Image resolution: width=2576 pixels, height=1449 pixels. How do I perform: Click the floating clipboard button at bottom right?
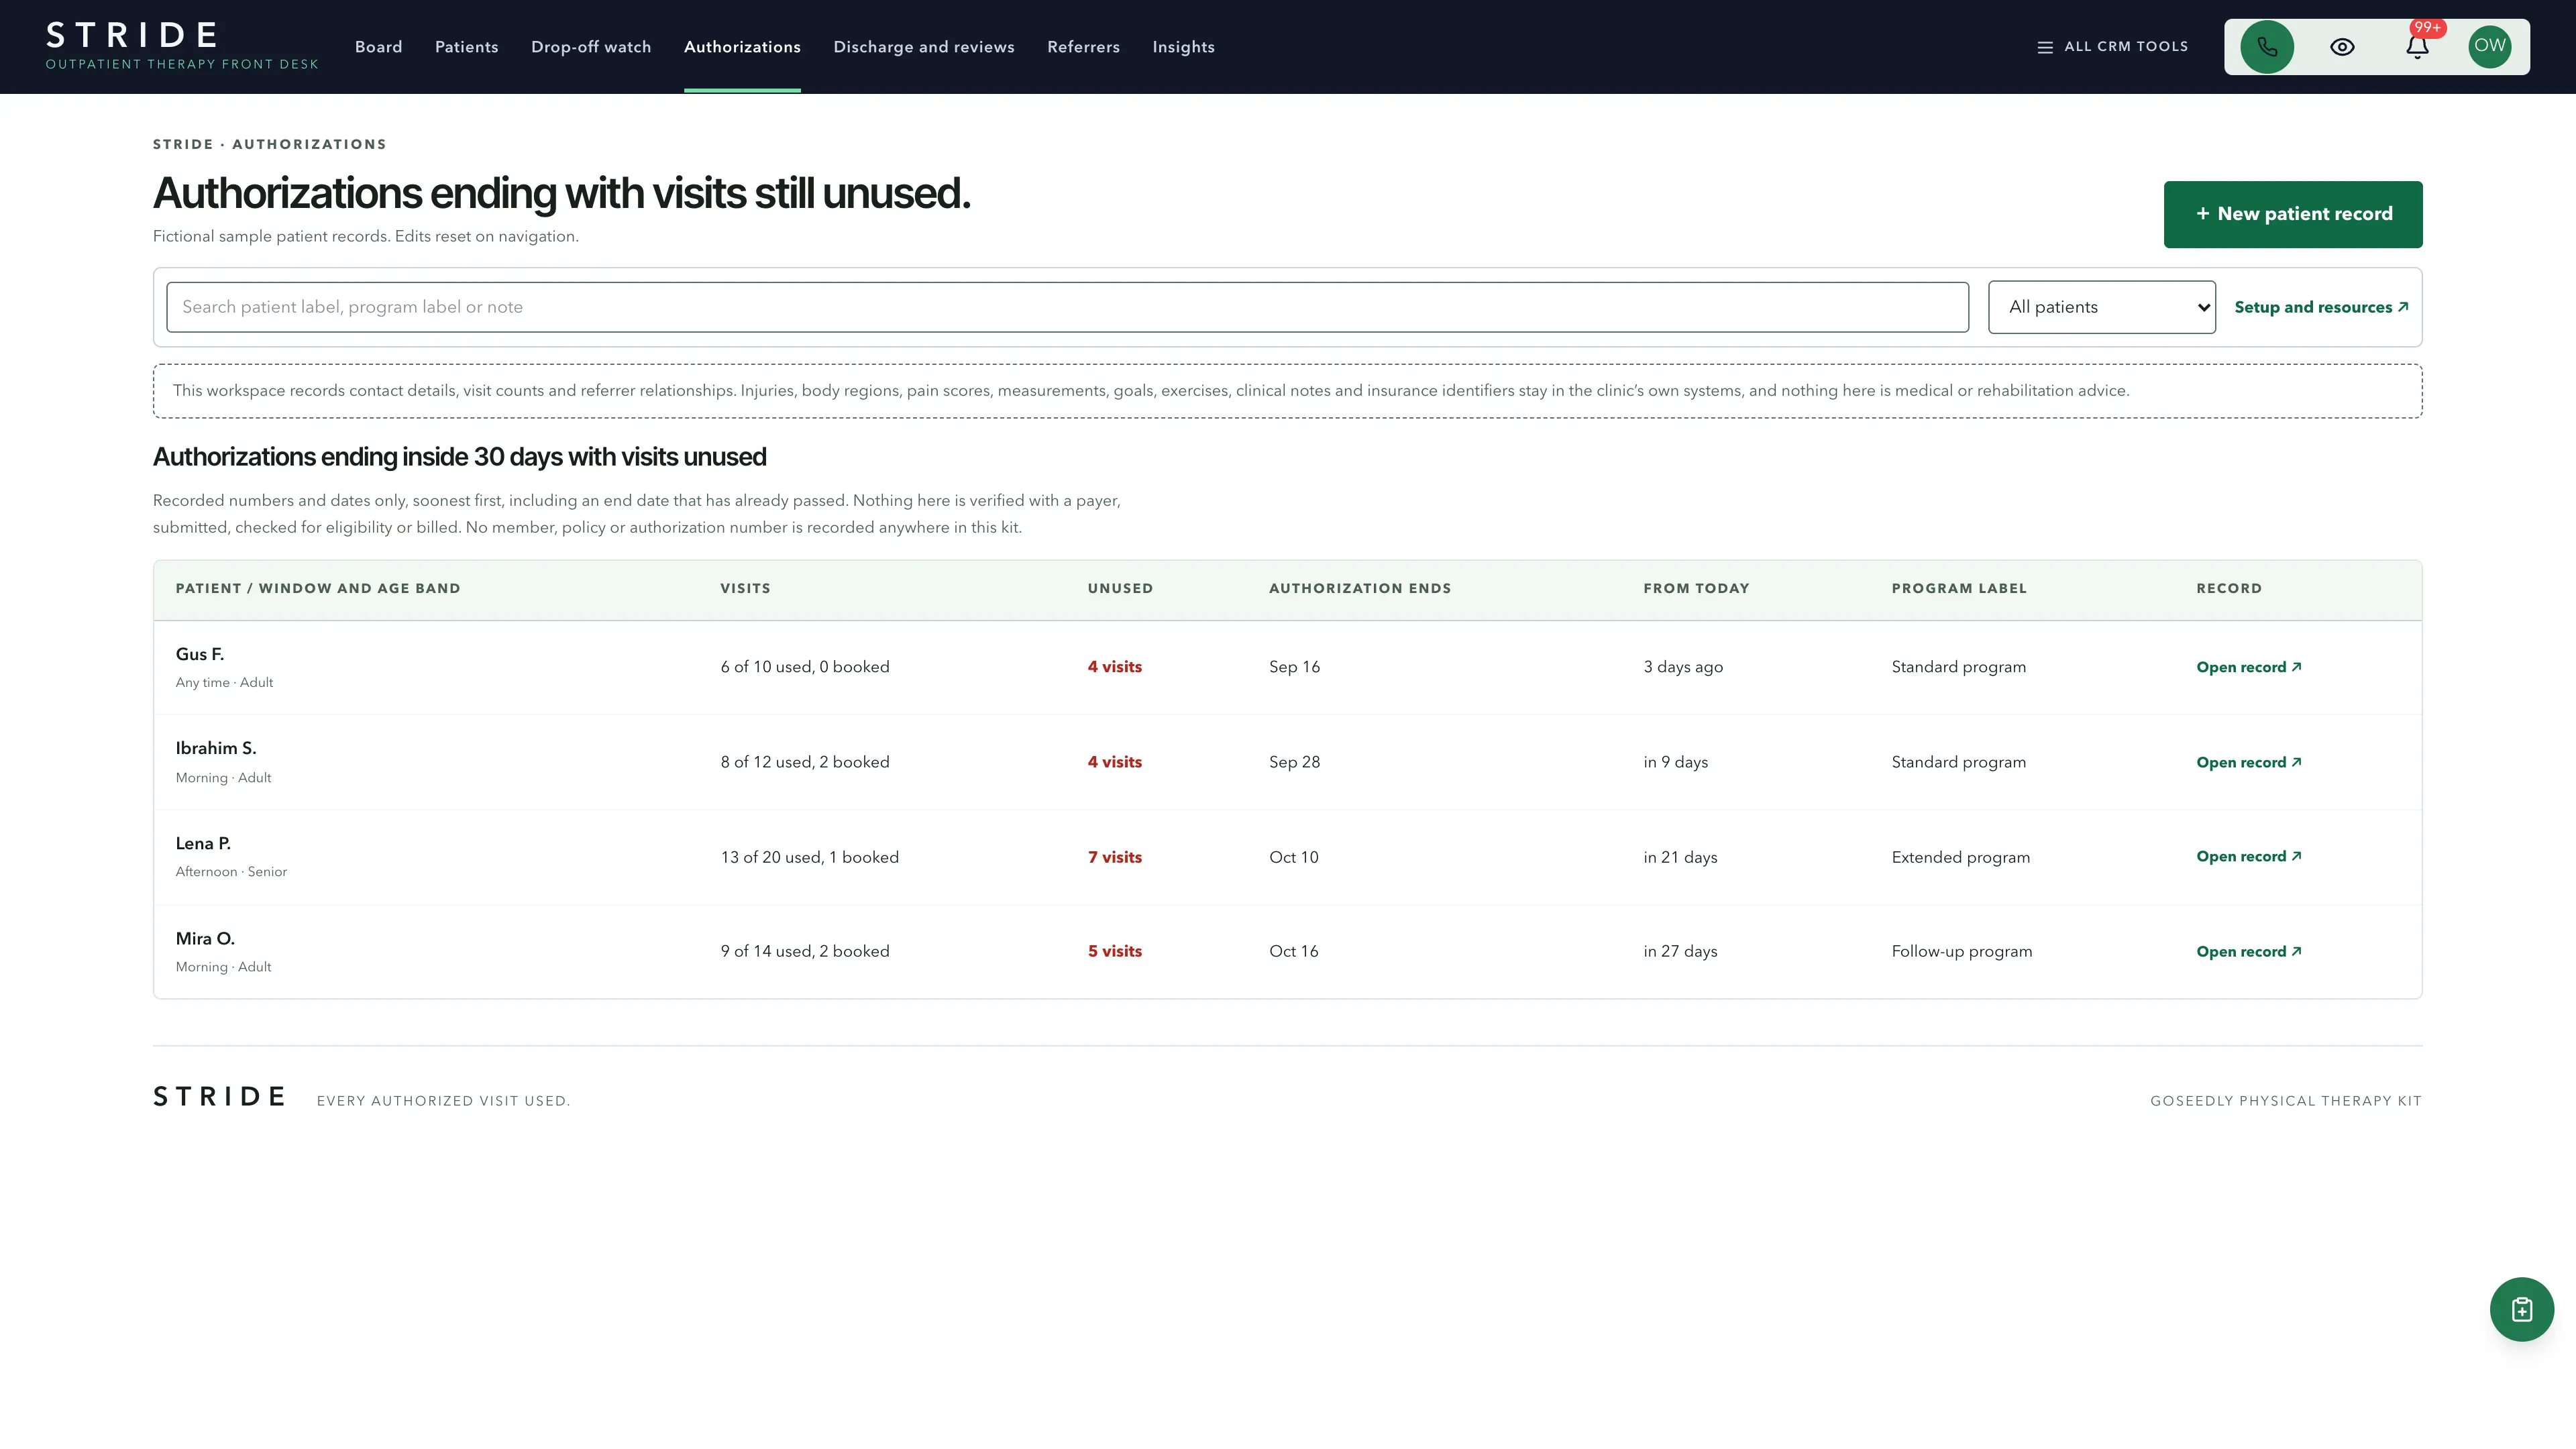[2521, 1309]
